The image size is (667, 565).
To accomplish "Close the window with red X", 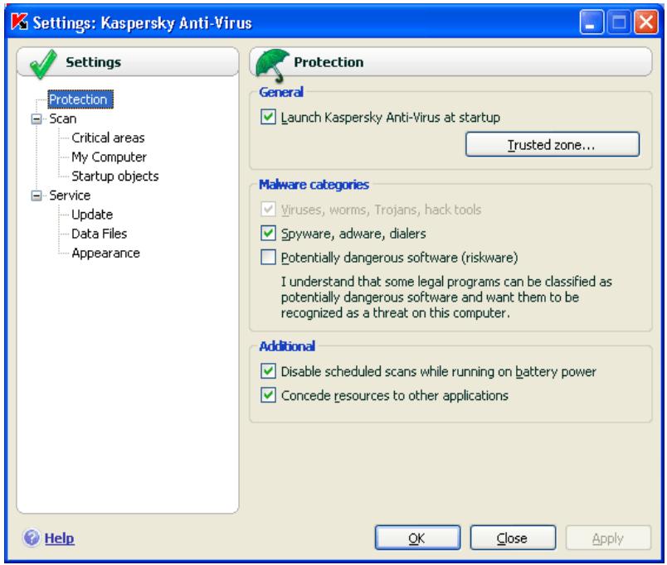I will coord(645,22).
